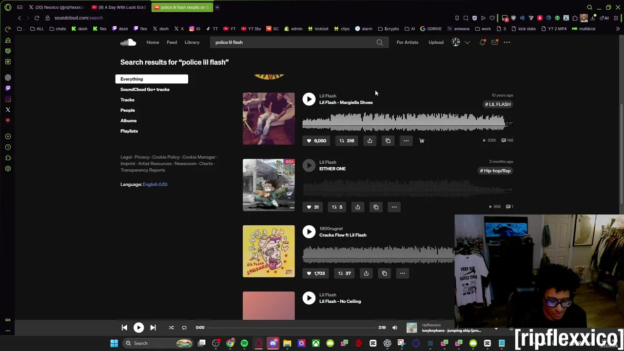
Task: Open the SoundCloud logo home link
Action: (x=128, y=42)
